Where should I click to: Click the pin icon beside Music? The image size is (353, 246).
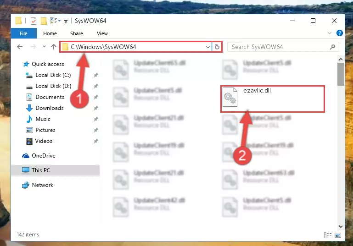(96, 119)
